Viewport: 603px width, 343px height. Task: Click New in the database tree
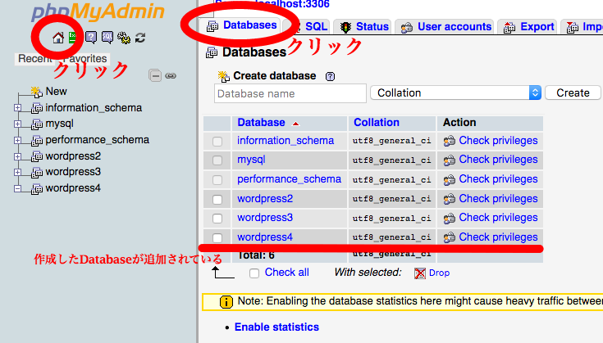[56, 92]
